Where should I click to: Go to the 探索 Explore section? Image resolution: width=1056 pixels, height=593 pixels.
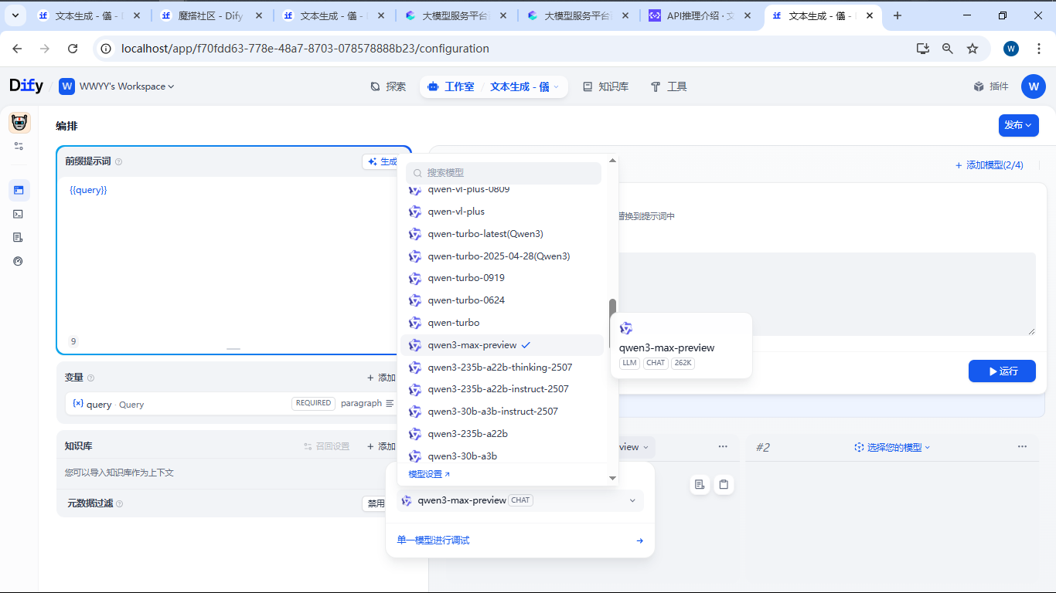pos(388,86)
